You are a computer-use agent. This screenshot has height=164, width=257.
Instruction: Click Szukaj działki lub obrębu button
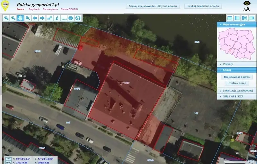(x=203, y=6)
